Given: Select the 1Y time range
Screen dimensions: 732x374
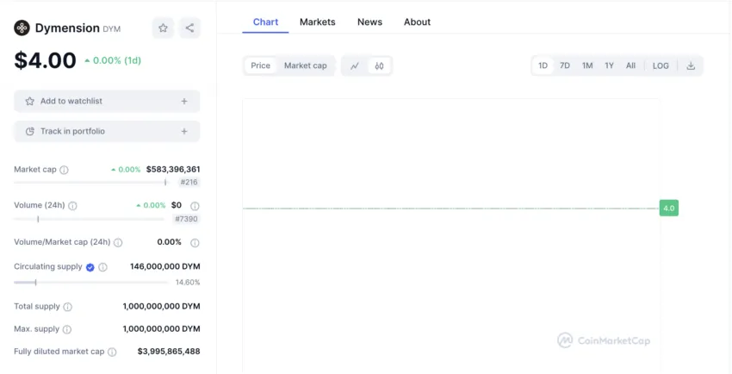Looking at the screenshot, I should (609, 65).
